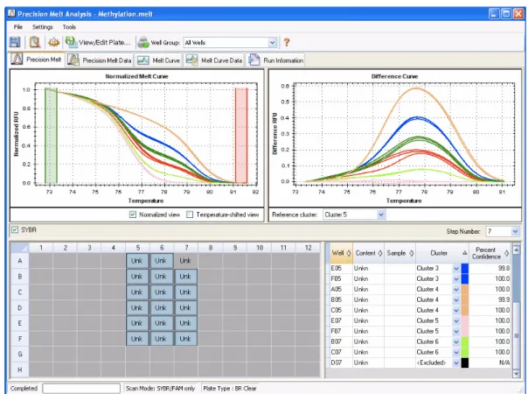Open the Step Number dropdown

pos(515,231)
